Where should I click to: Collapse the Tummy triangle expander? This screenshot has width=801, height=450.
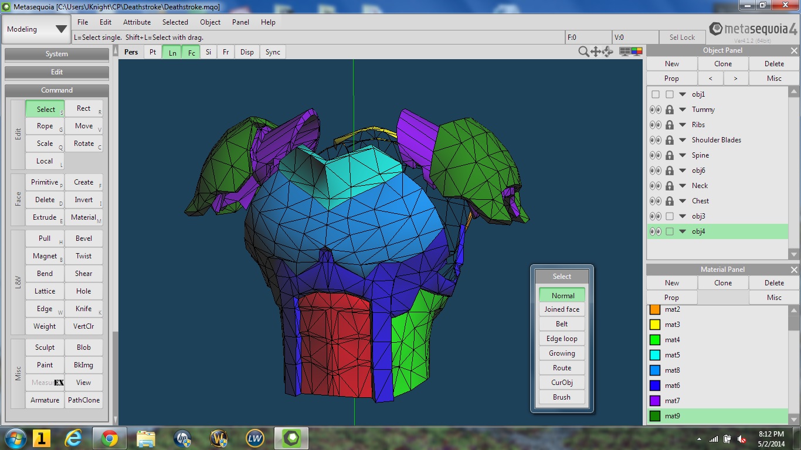tap(683, 110)
